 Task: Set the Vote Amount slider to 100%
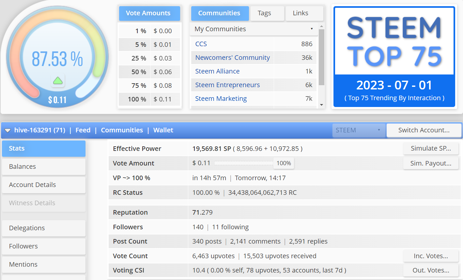click(x=283, y=163)
